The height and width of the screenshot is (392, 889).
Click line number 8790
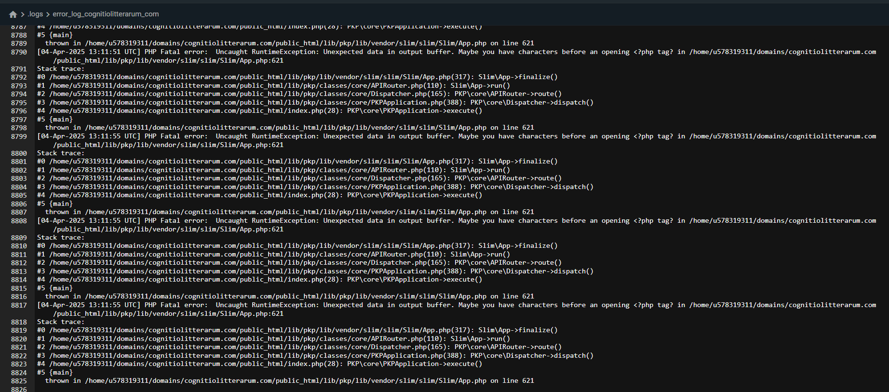click(19, 52)
